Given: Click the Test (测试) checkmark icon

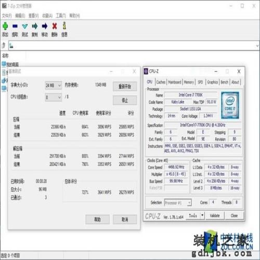Looking at the screenshot, I should click(x=25, y=27).
